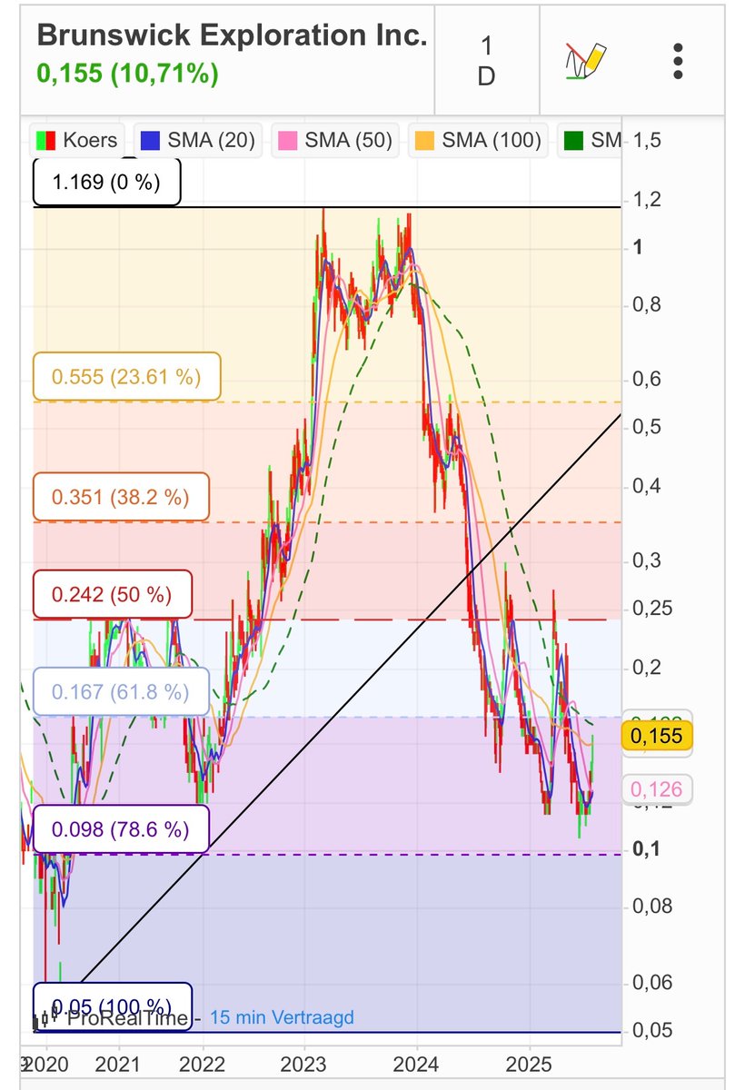Click the 2024 label on time axis

(x=417, y=1063)
